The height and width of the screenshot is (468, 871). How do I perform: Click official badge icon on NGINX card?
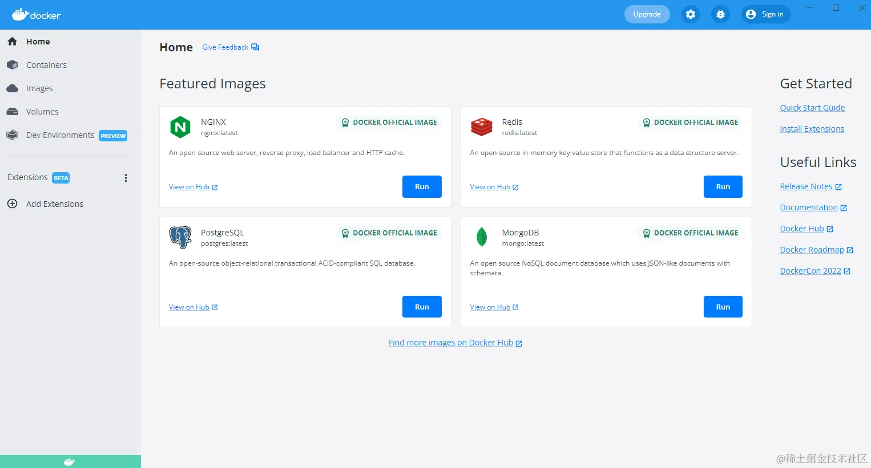(x=345, y=123)
